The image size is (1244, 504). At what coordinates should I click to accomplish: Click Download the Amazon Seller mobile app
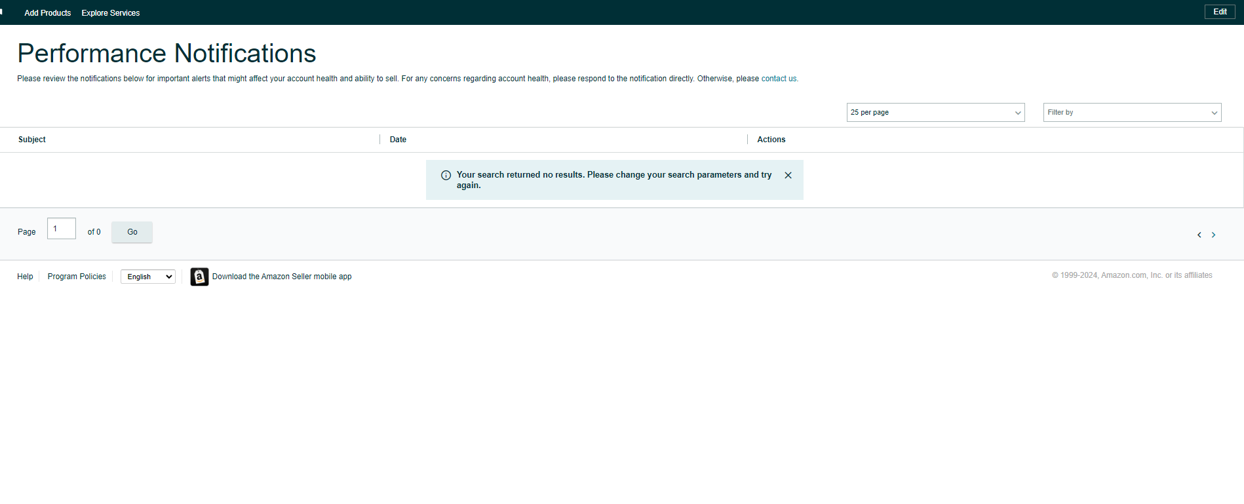[282, 277]
